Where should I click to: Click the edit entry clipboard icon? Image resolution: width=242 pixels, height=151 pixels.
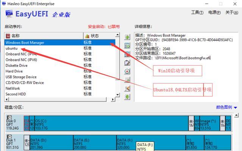tap(127, 63)
